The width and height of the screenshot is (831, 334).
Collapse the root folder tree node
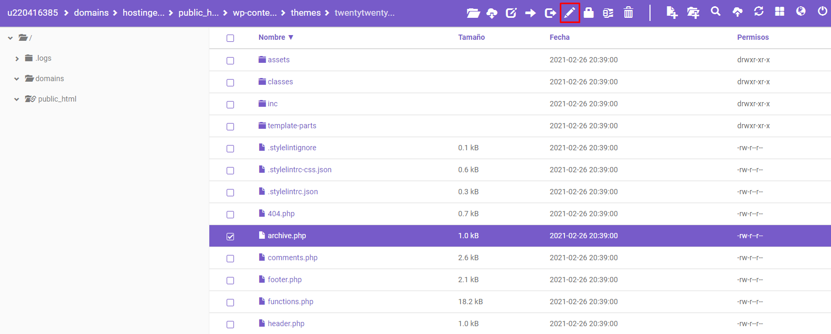point(10,38)
